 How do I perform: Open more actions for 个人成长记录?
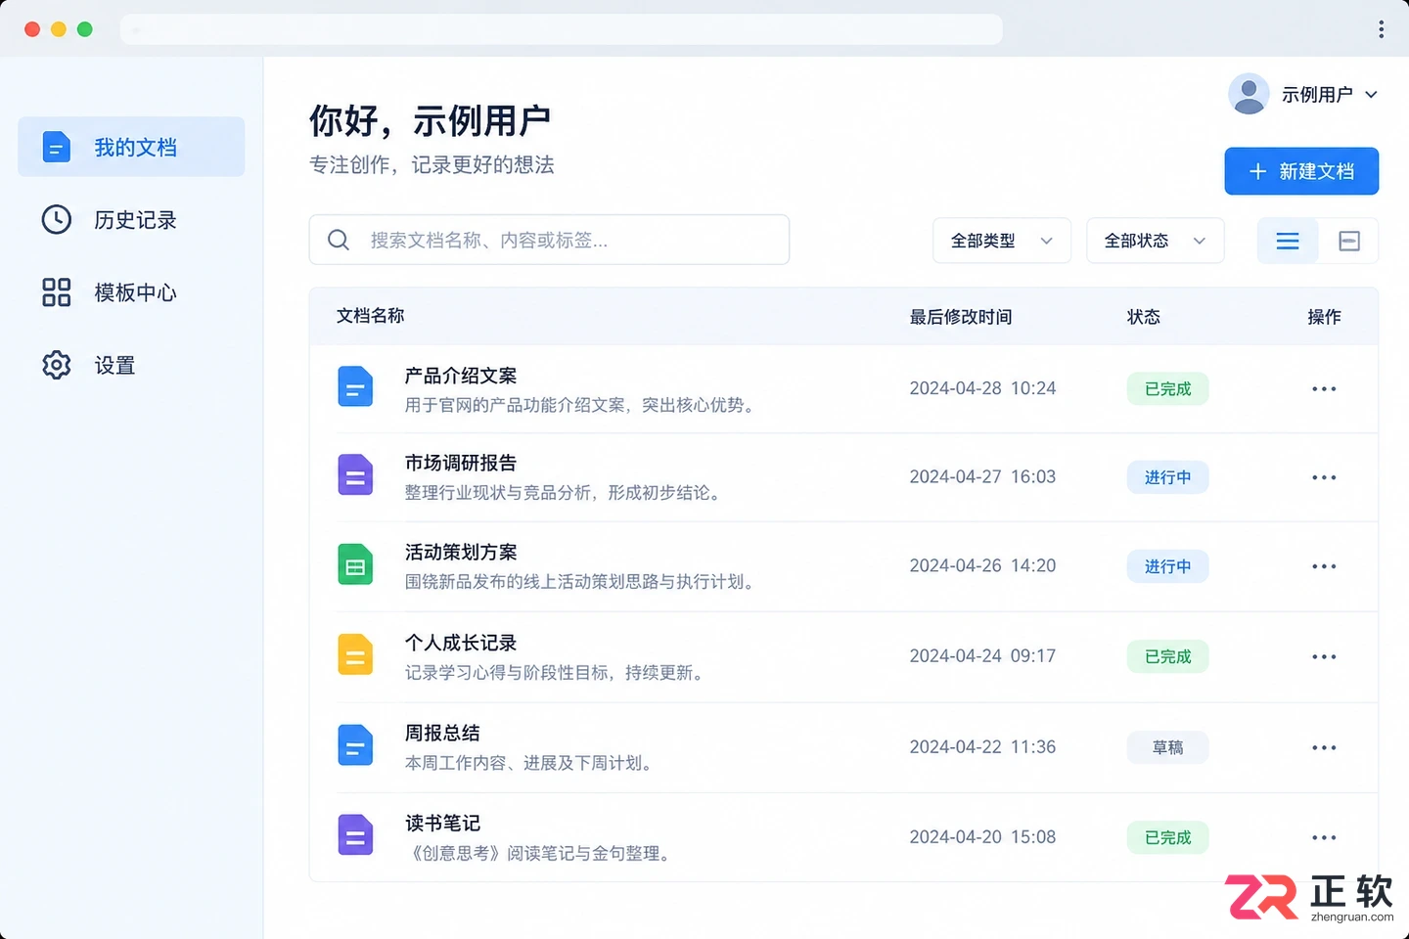[x=1324, y=657]
